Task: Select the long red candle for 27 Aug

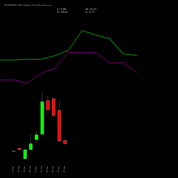Action: (59, 126)
